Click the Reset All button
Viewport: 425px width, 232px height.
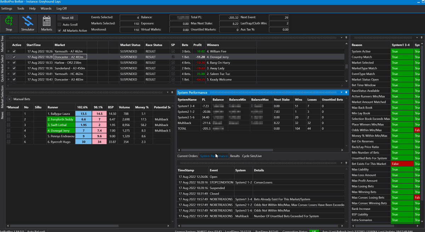click(67, 18)
